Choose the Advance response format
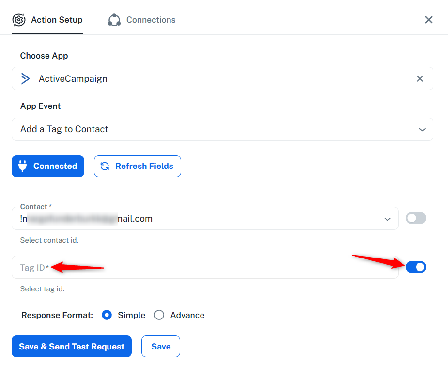The image size is (448, 379). coord(159,315)
